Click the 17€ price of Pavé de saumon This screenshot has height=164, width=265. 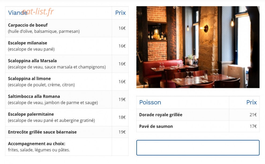tap(253, 126)
